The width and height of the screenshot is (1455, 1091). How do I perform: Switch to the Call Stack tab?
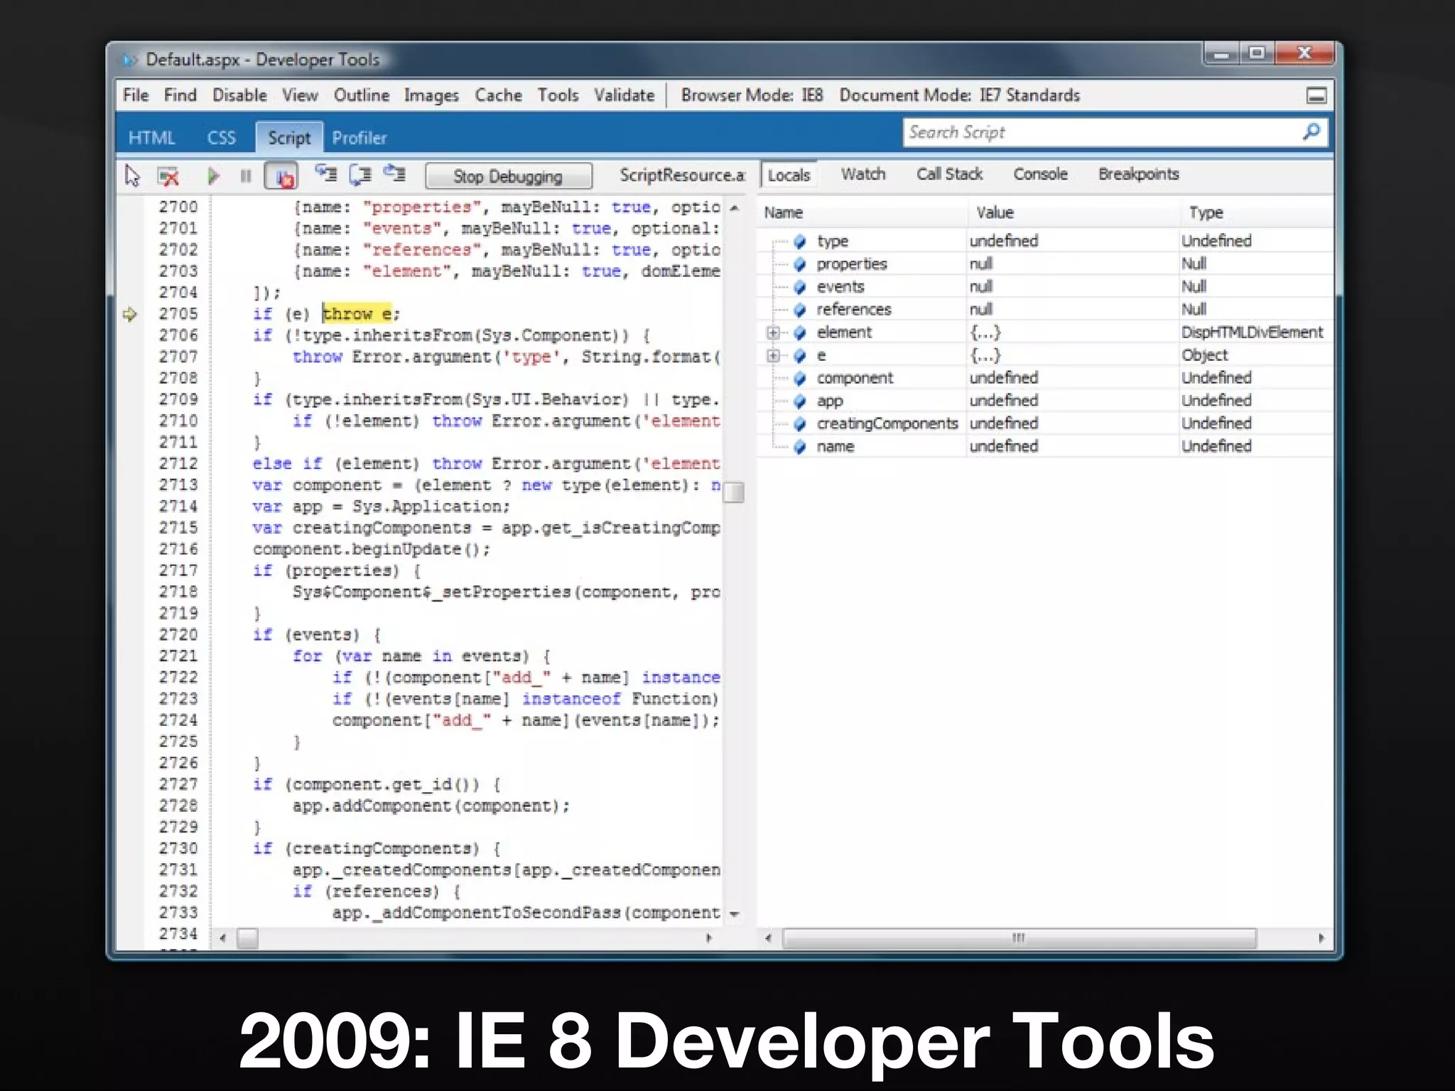[x=949, y=174]
